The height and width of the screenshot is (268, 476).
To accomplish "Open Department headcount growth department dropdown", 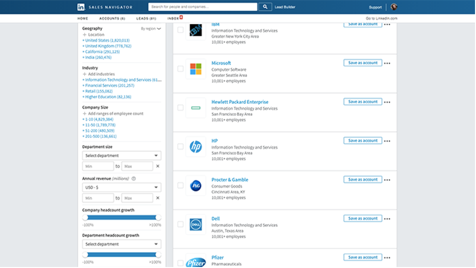I will (122, 244).
